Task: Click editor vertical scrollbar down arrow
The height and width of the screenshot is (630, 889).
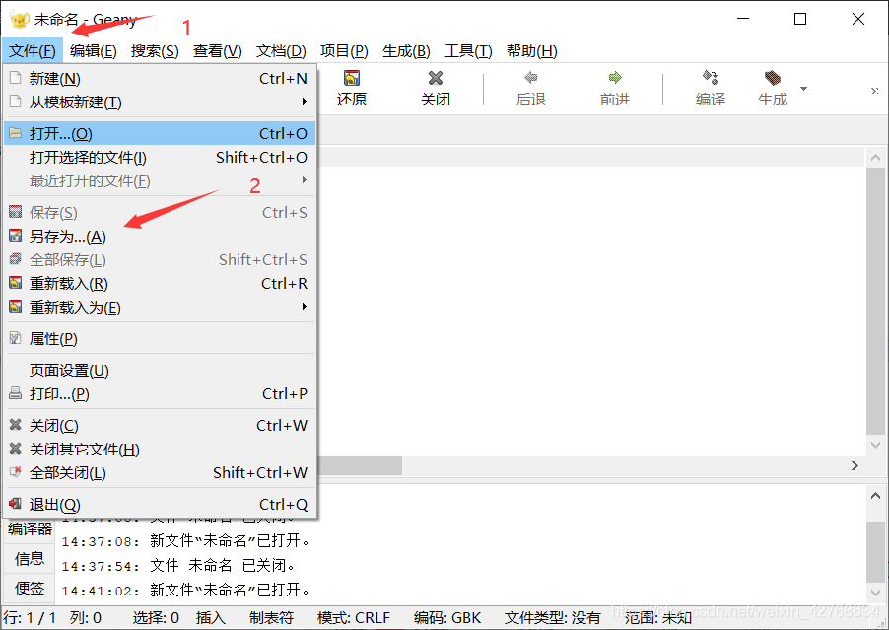Action: pyautogui.click(x=875, y=445)
